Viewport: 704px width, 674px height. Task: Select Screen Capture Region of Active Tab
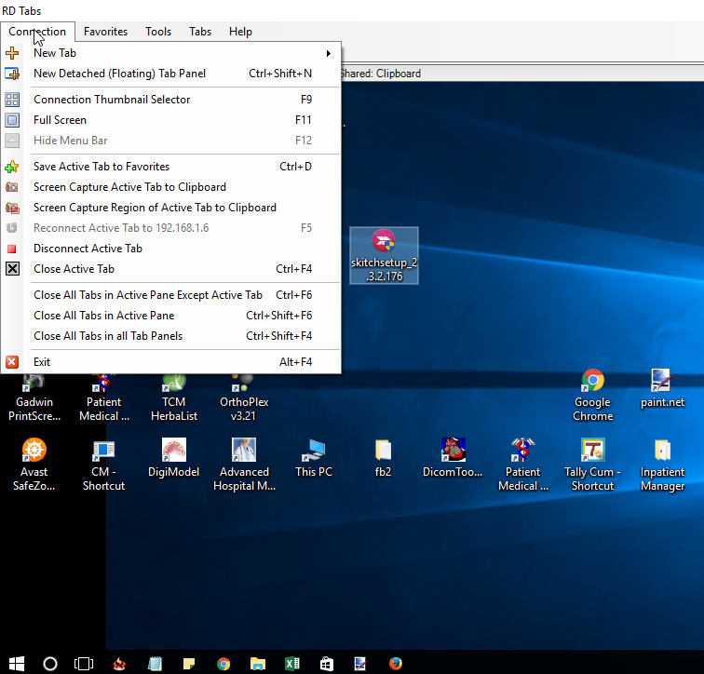pyautogui.click(x=170, y=208)
